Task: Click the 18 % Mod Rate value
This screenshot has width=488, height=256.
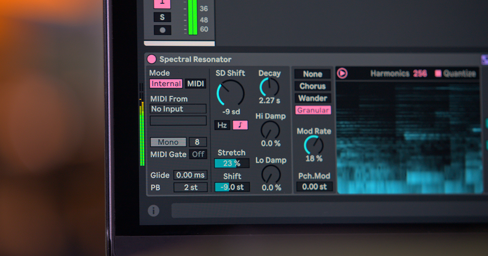Action: [314, 158]
